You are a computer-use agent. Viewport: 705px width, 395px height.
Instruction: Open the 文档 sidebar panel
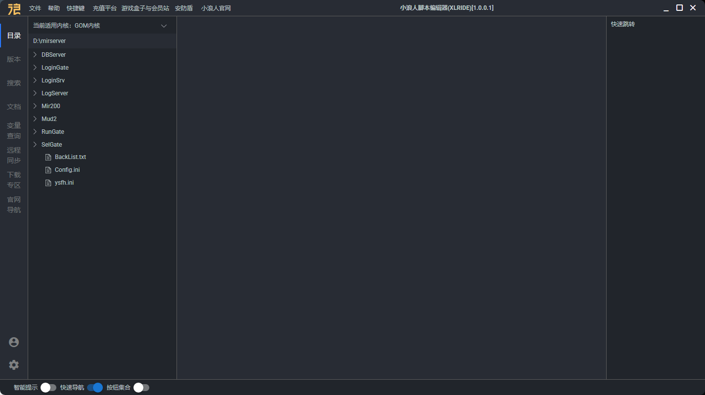tap(14, 106)
